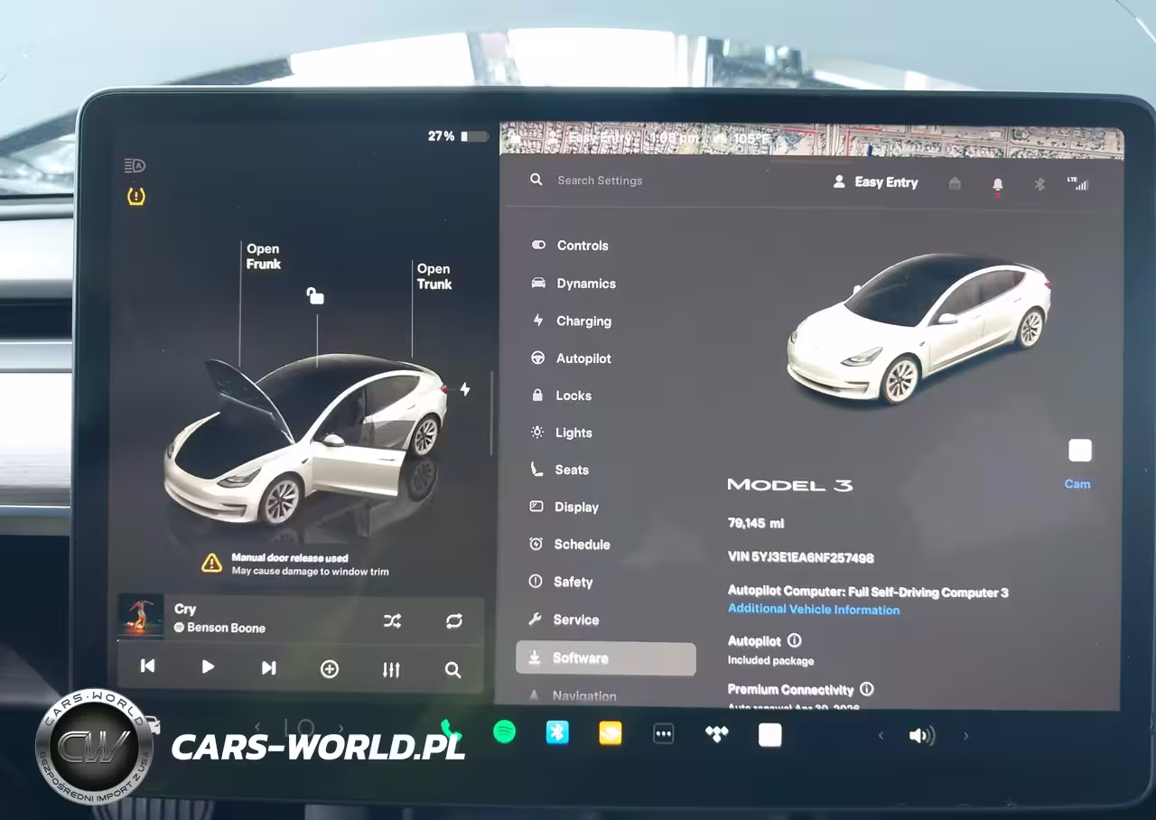Toggle shuffle for current playlist
1156x820 pixels.
[392, 620]
